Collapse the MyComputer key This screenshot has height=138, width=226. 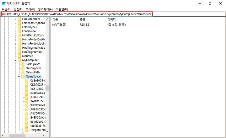pos(15,60)
